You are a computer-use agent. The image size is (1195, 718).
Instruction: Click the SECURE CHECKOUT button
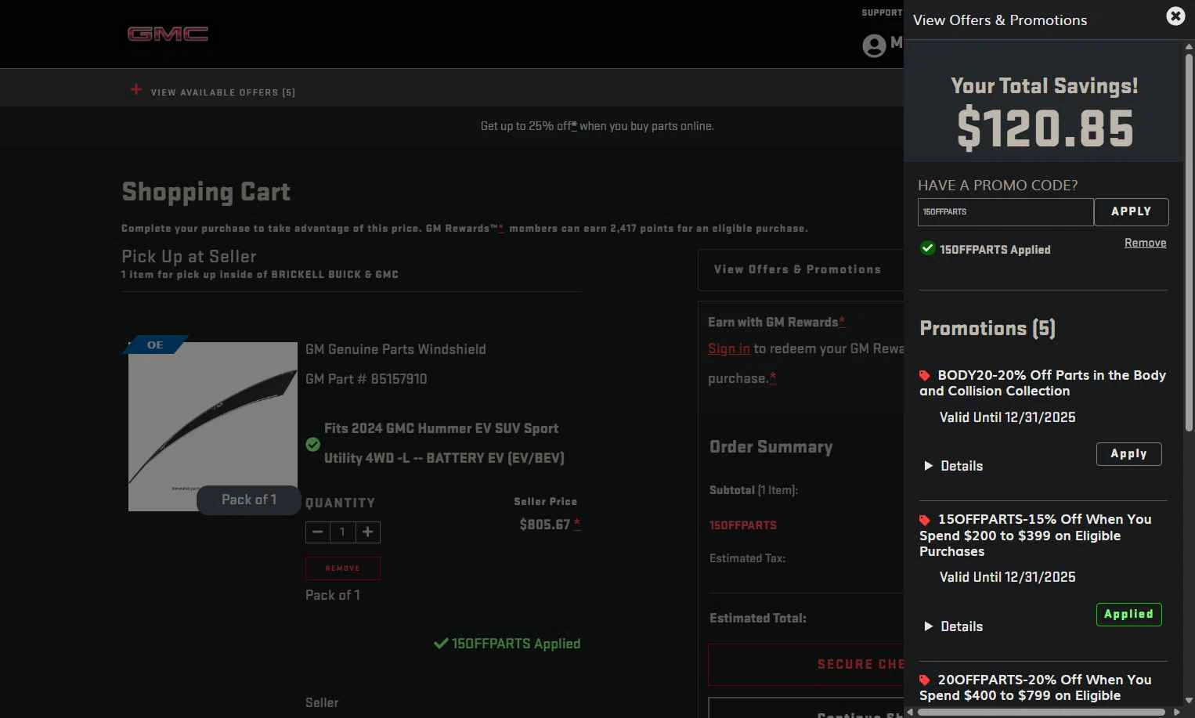[806, 665]
